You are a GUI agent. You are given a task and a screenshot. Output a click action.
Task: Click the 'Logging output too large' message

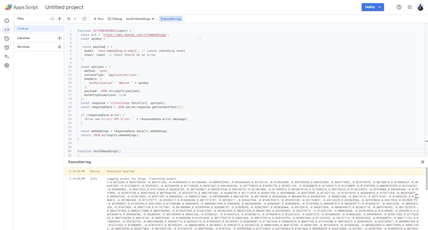[x=142, y=179]
